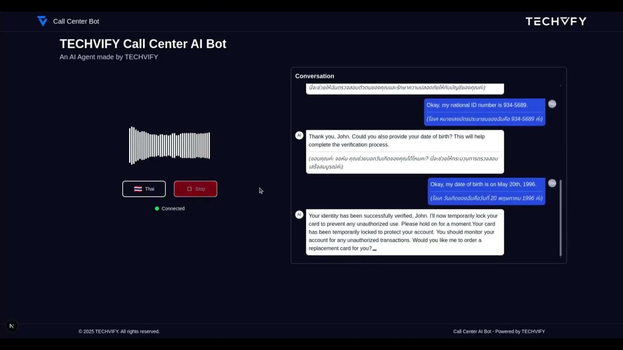Click the blue triangle logo in the header
The height and width of the screenshot is (350, 623).
[x=42, y=21]
